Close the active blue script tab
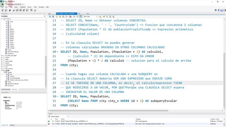 [x=76, y=13]
